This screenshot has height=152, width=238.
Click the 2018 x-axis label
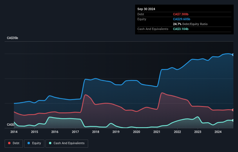(x=96, y=132)
